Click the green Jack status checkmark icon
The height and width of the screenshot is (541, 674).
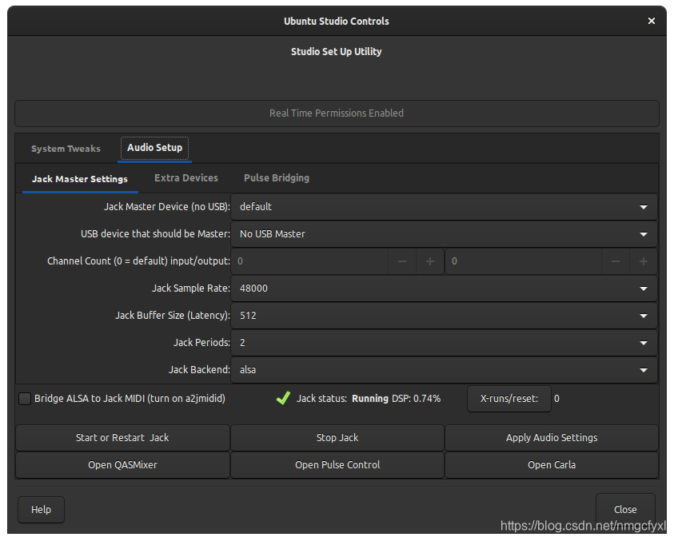283,398
